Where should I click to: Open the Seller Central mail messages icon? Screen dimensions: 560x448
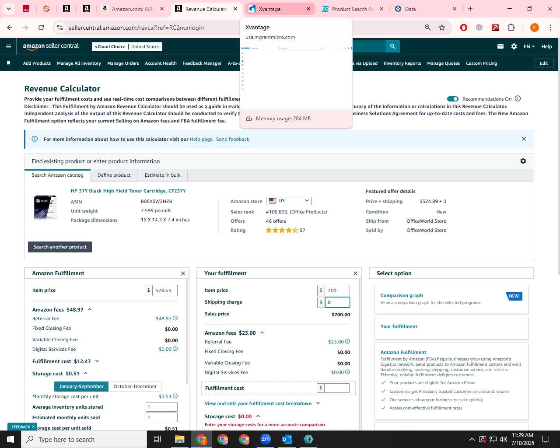pos(500,46)
